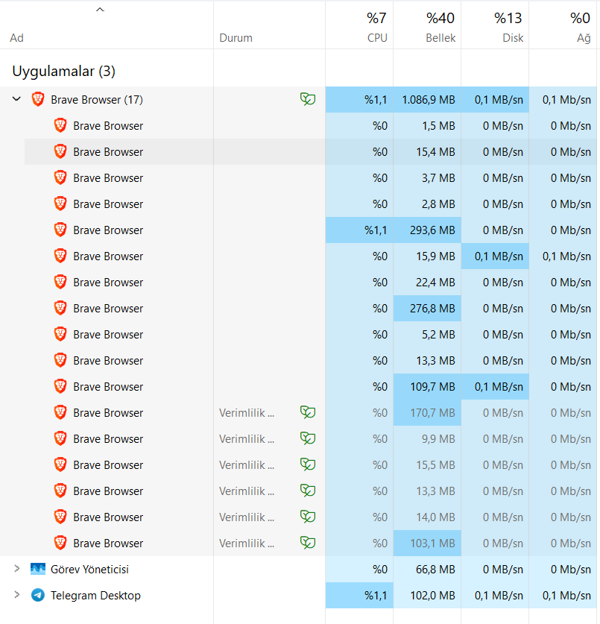600x624 pixels.
Task: Collapse the Brave Browser (17) process group
Action: tap(16, 98)
